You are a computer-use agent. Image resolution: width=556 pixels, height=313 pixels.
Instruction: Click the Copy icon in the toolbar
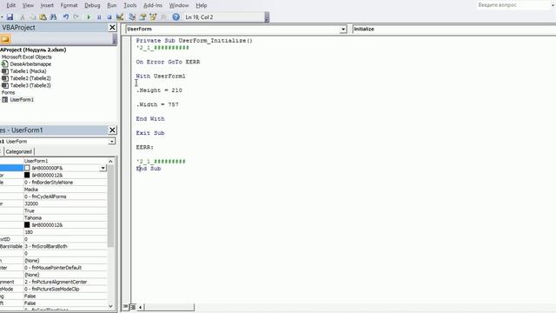(x=33, y=17)
